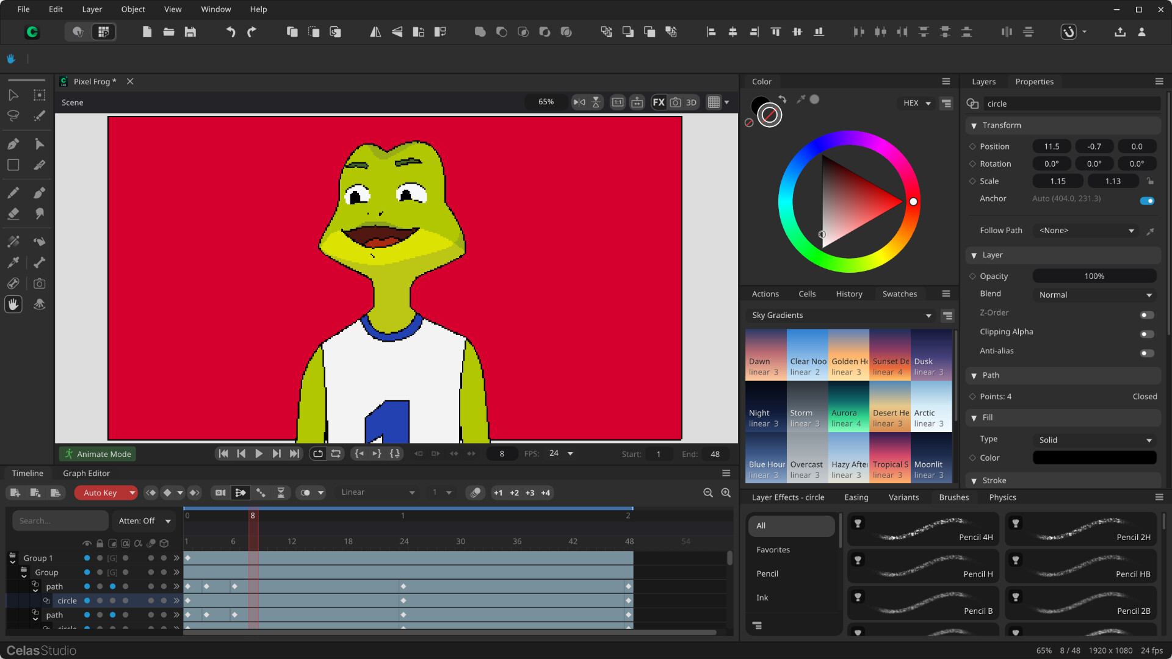Click the Opacity 100% field
1172x659 pixels.
click(x=1094, y=276)
